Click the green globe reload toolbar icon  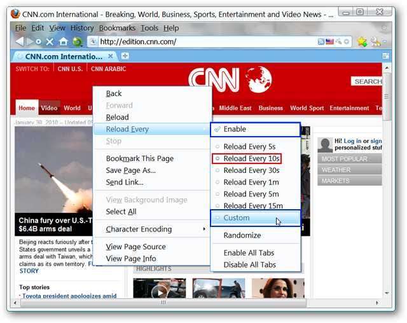pyautogui.click(x=78, y=42)
